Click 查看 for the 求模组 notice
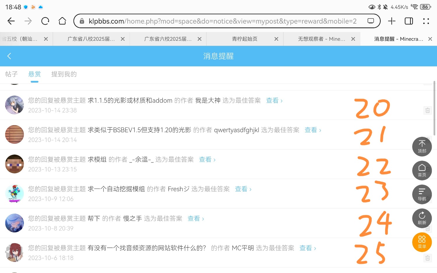Viewport: 437px width, 273px height. tap(207, 159)
